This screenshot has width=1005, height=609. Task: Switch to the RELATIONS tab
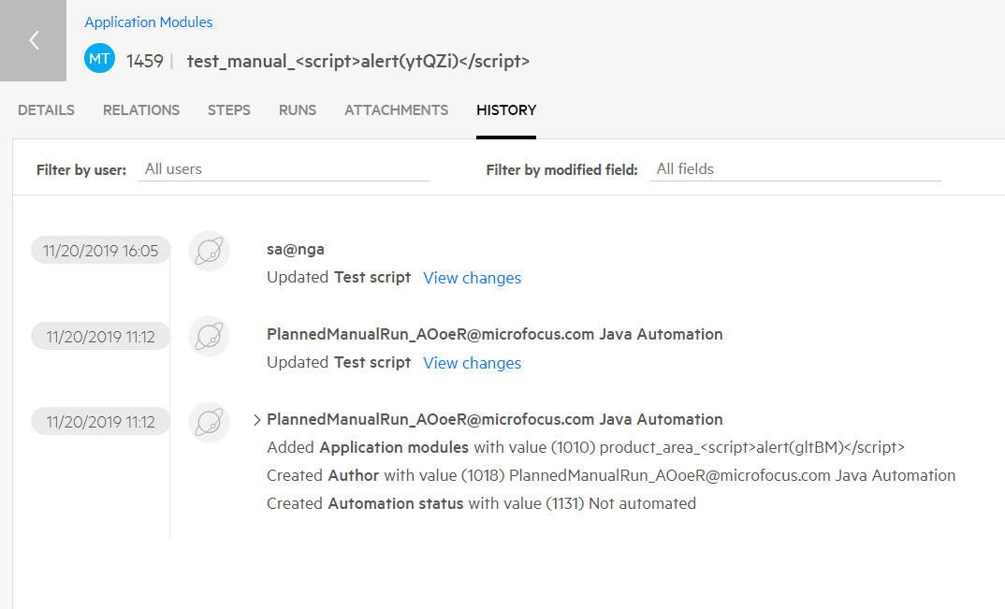click(141, 110)
